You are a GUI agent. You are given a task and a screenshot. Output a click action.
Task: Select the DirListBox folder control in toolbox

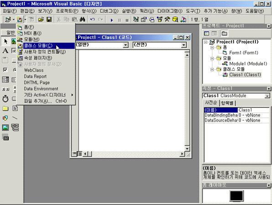5,109
